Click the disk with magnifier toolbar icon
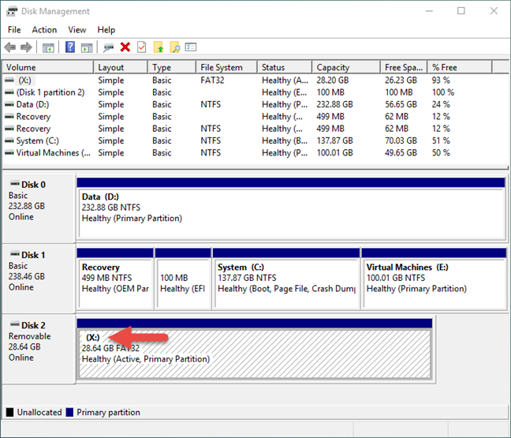The width and height of the screenshot is (511, 438). [x=108, y=48]
